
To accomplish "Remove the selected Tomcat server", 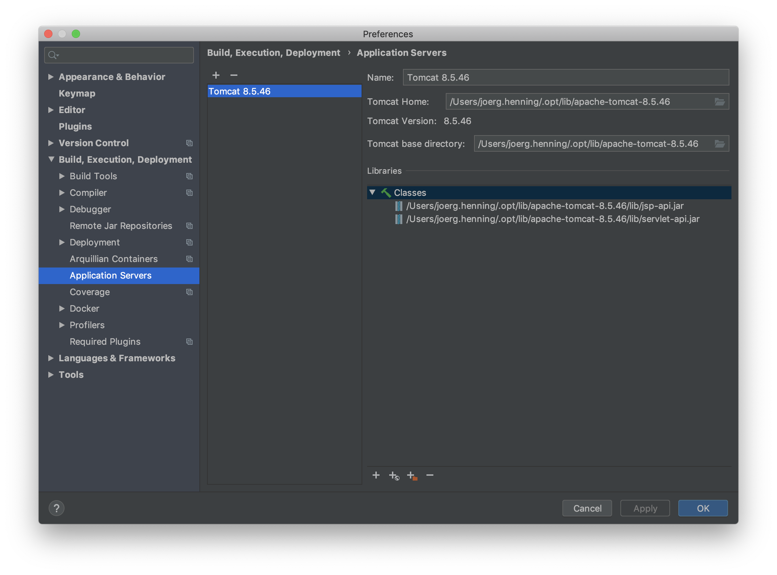I will tap(234, 75).
